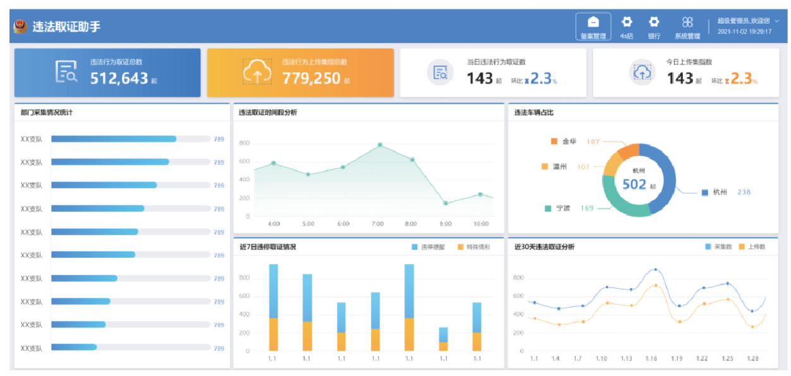Viewport: 791px width, 376px height.
Task: Click the 779,250 upload total card
Action: coord(301,73)
